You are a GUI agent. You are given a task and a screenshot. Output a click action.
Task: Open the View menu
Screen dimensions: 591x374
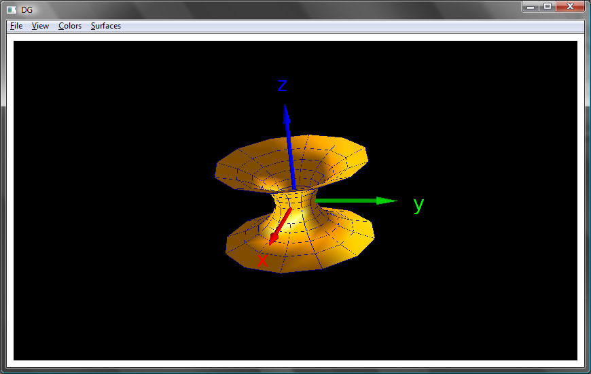[x=40, y=26]
